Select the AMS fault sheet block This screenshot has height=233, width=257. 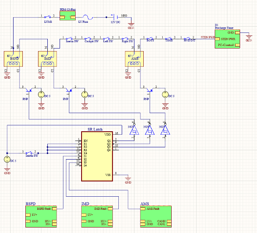pos(156,216)
